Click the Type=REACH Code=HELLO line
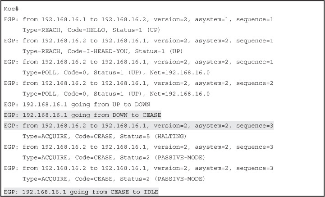Screen dimensions: 325x197 pos(92,30)
